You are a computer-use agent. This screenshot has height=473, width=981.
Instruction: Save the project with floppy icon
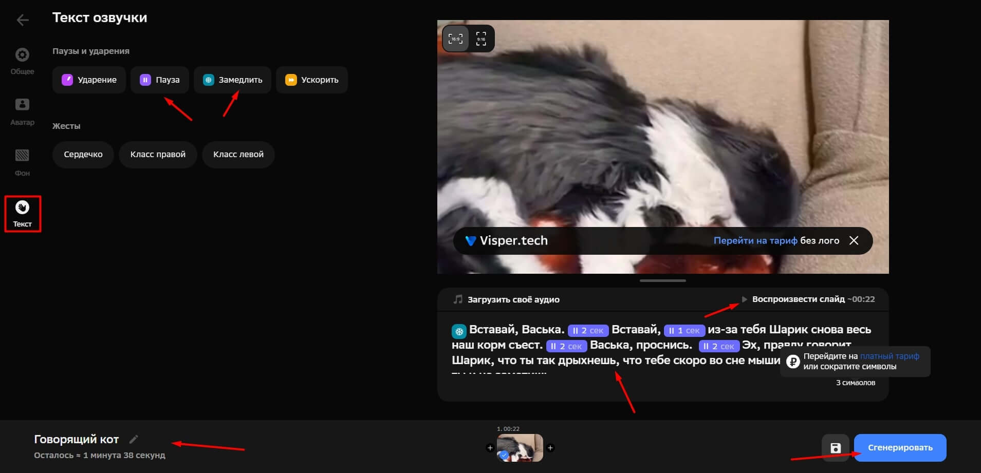[x=836, y=448]
